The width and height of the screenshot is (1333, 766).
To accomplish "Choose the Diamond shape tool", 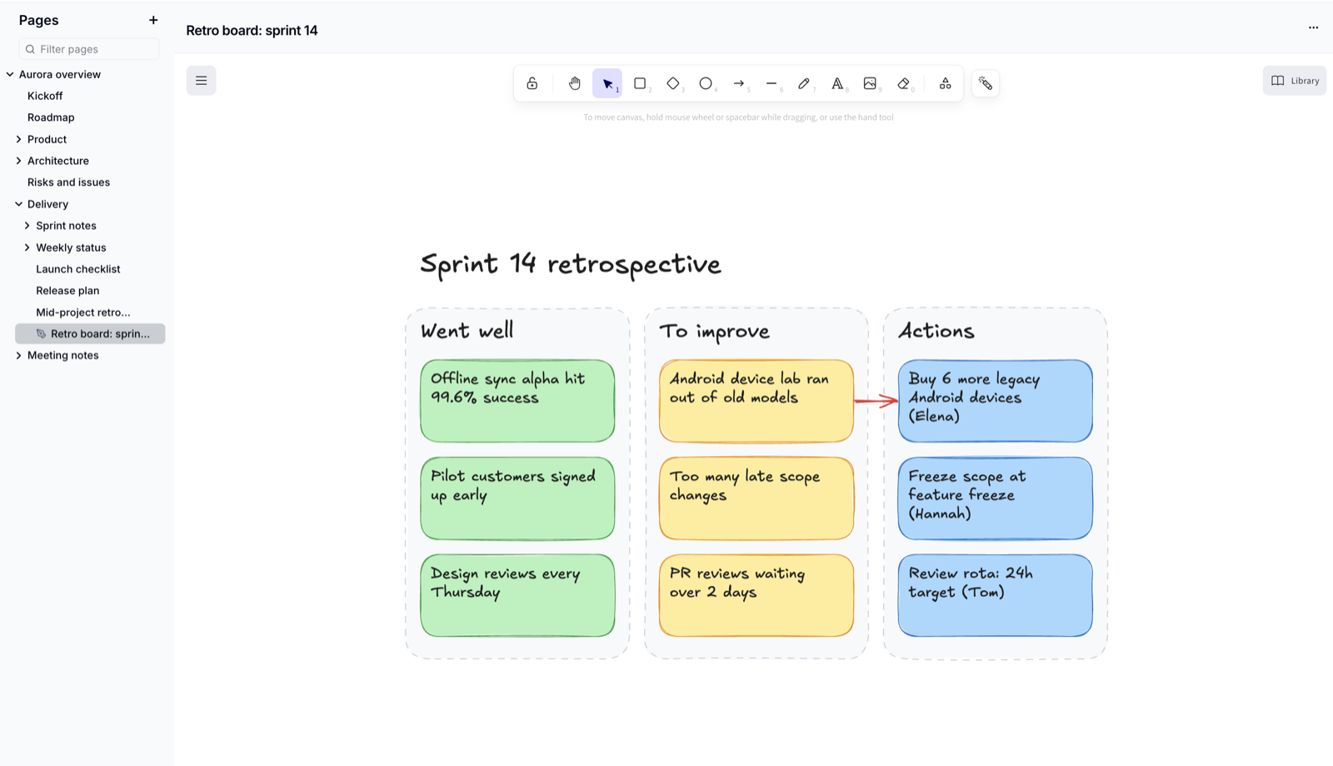I will tap(673, 83).
